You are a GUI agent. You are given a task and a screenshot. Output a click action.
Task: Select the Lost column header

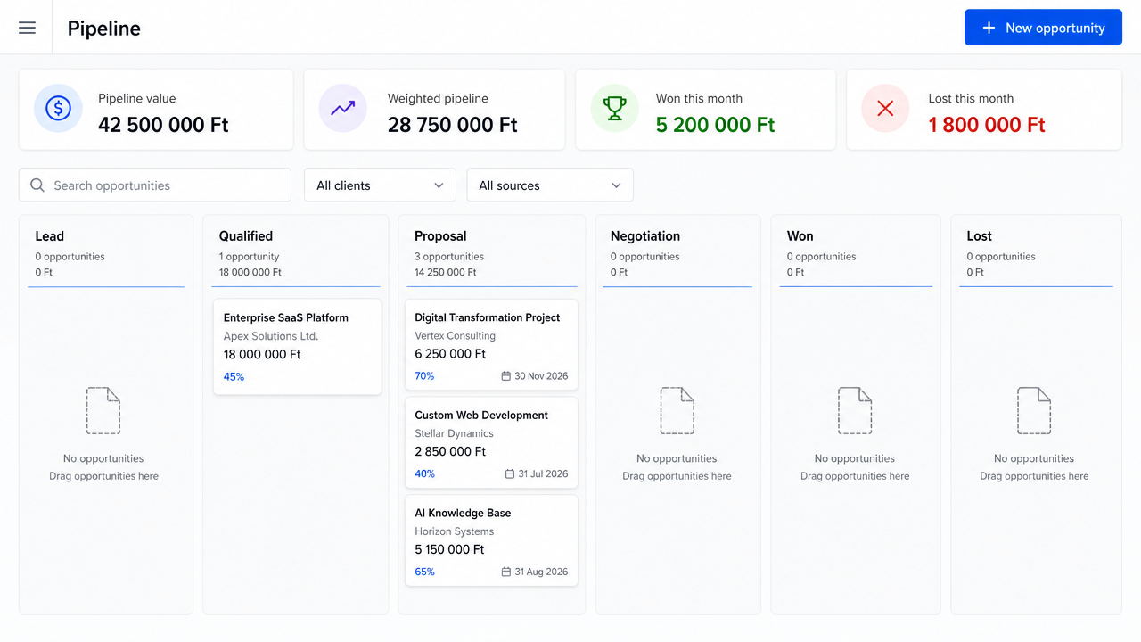pos(979,236)
